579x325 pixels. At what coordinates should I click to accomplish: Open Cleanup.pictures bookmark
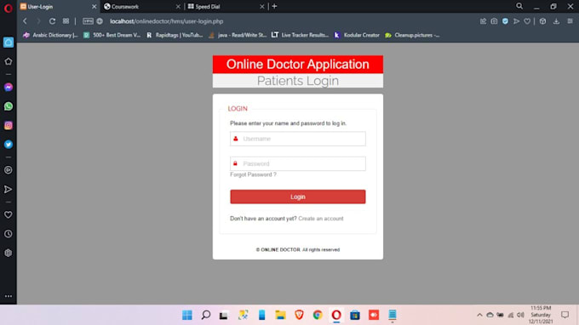point(412,35)
